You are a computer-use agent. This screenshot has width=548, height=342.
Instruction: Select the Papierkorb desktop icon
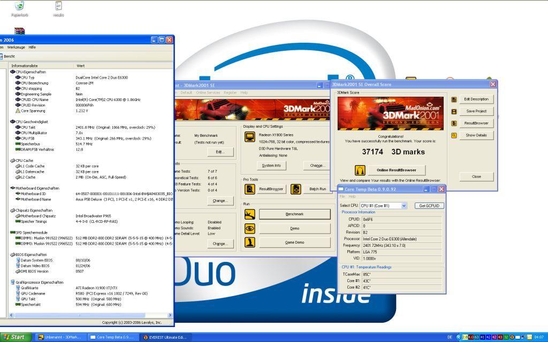click(x=20, y=9)
